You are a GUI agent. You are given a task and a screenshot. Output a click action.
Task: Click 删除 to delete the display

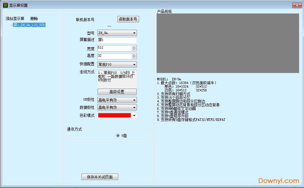[34, 19]
